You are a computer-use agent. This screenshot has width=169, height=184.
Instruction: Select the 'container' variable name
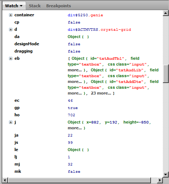coord(24,15)
